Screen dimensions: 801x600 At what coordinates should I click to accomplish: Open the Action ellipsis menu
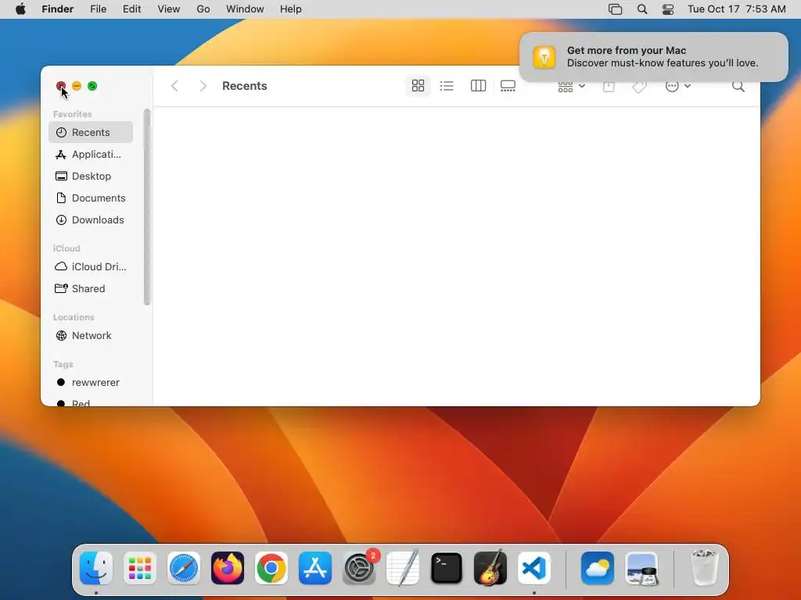[678, 86]
